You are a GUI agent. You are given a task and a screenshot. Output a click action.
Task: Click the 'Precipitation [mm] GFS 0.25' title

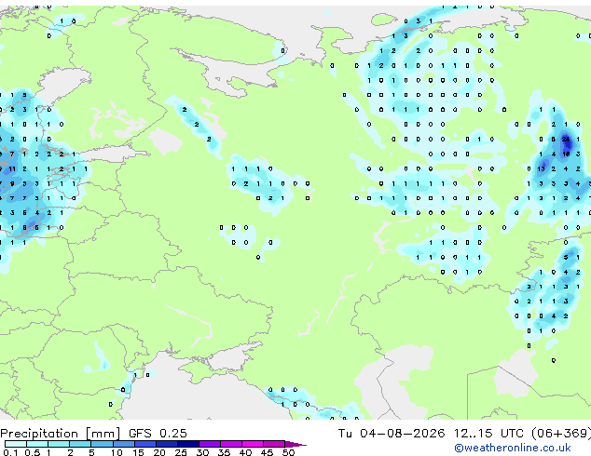93,434
